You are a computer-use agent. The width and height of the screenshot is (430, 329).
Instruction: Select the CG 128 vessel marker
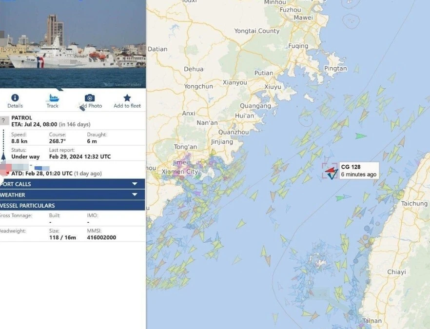coord(331,172)
